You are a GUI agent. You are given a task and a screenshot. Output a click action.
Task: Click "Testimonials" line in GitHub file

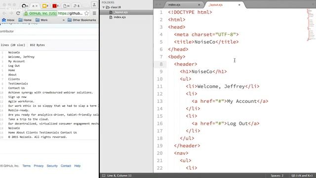18,84
